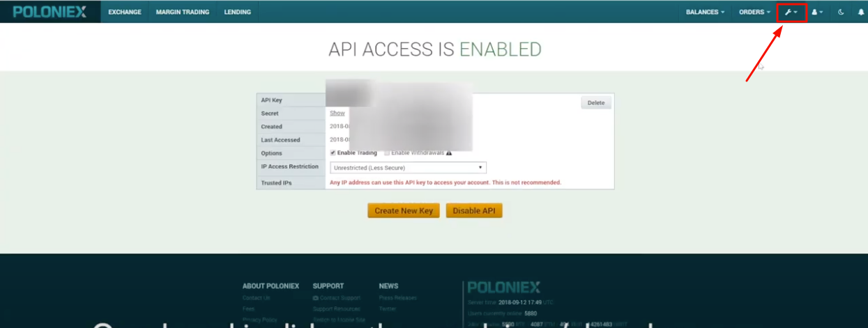Click the 'Last Accessed' row label
The height and width of the screenshot is (328, 868).
(280, 140)
